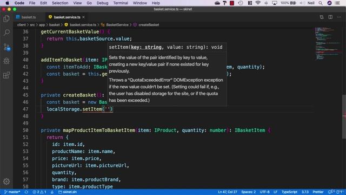Open Source Control view with badge
This screenshot has width=346, height=195.
(x=7, y=47)
